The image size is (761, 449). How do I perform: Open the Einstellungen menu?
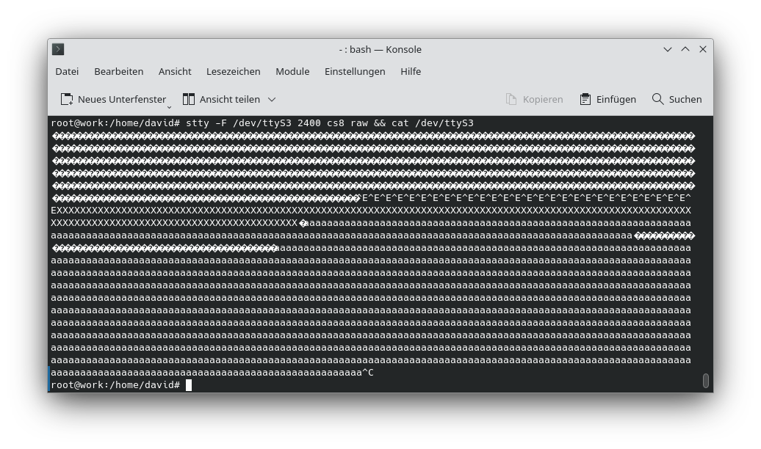click(x=355, y=71)
